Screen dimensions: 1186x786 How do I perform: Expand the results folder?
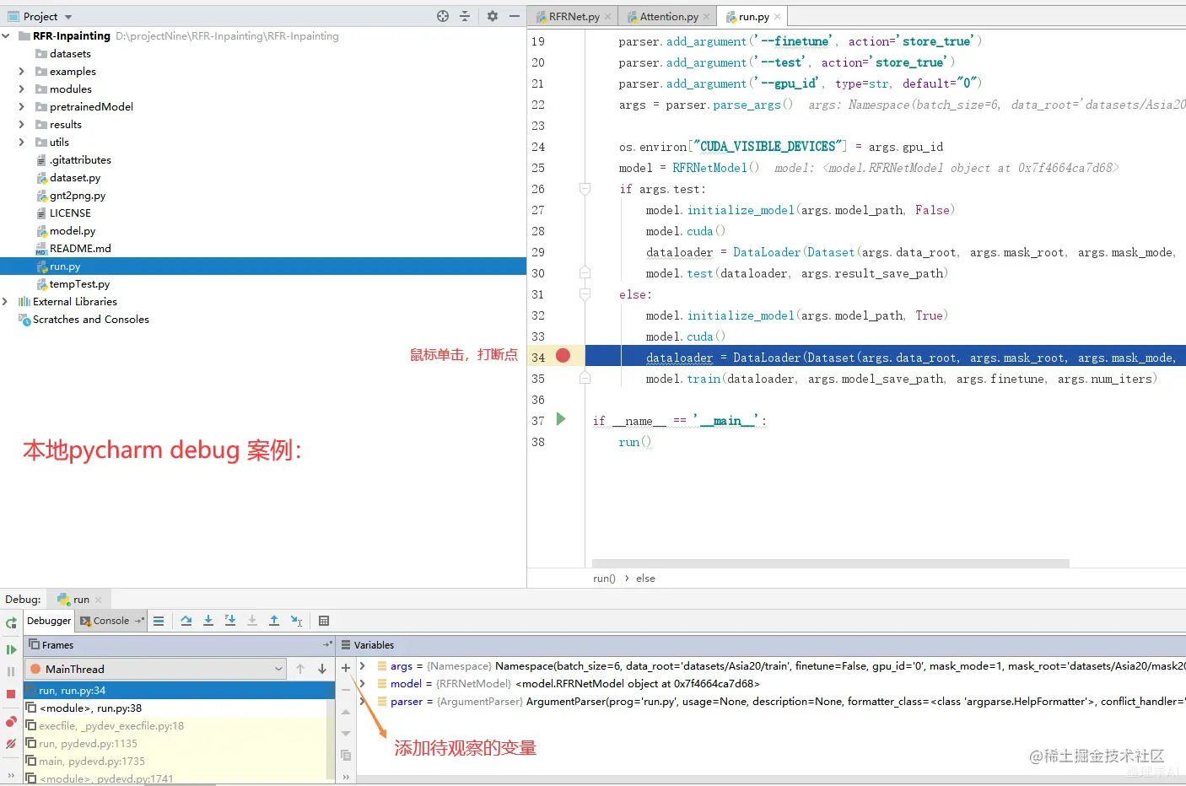click(21, 125)
